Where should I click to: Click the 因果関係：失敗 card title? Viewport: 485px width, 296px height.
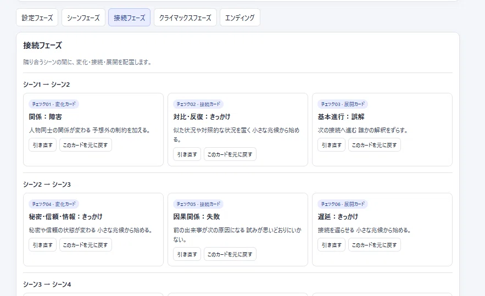pyautogui.click(x=197, y=217)
